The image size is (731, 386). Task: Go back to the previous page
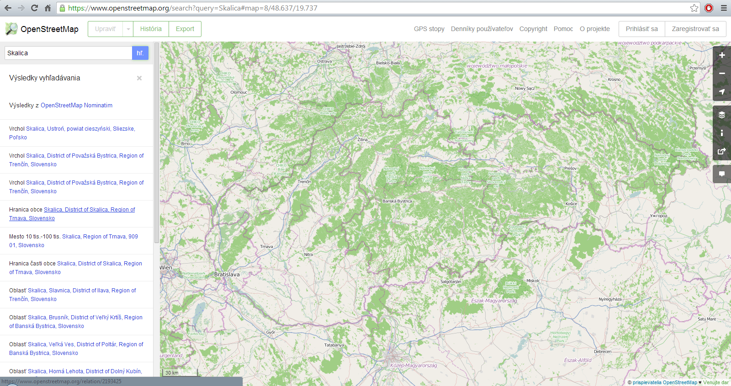8,8
